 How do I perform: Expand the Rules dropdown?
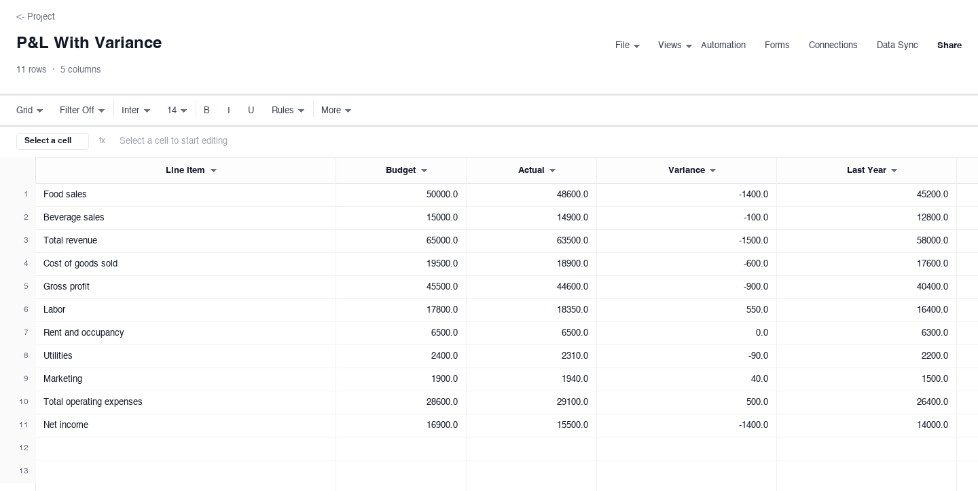[288, 110]
